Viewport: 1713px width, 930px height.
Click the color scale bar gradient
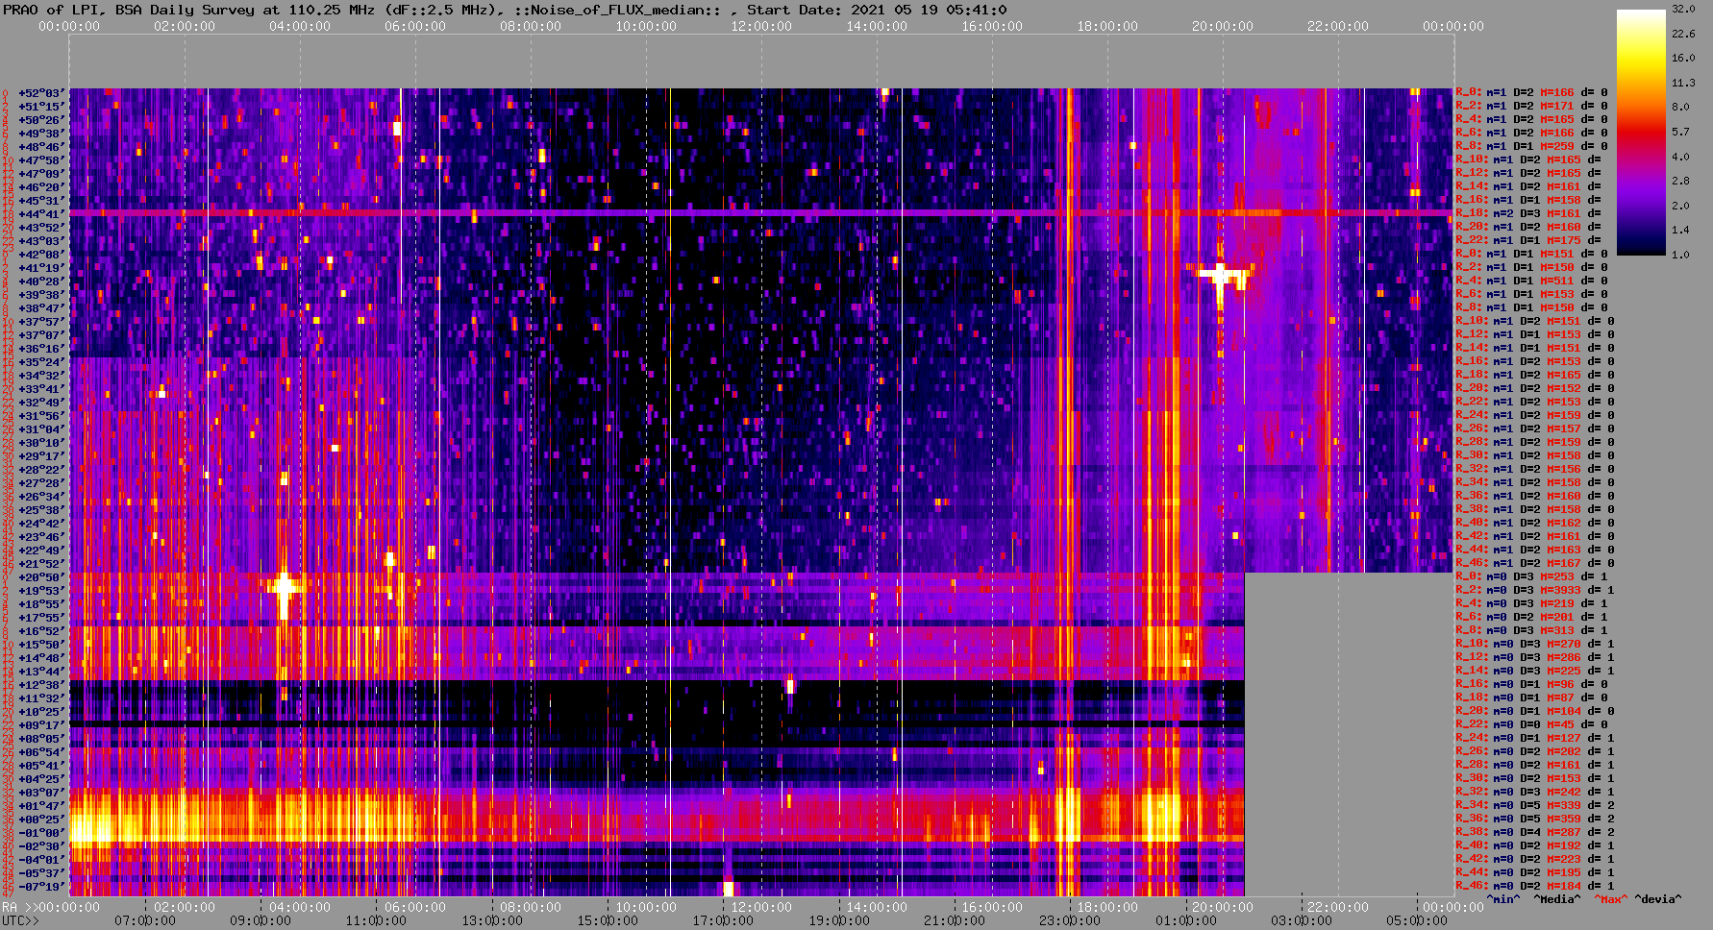point(1641,133)
